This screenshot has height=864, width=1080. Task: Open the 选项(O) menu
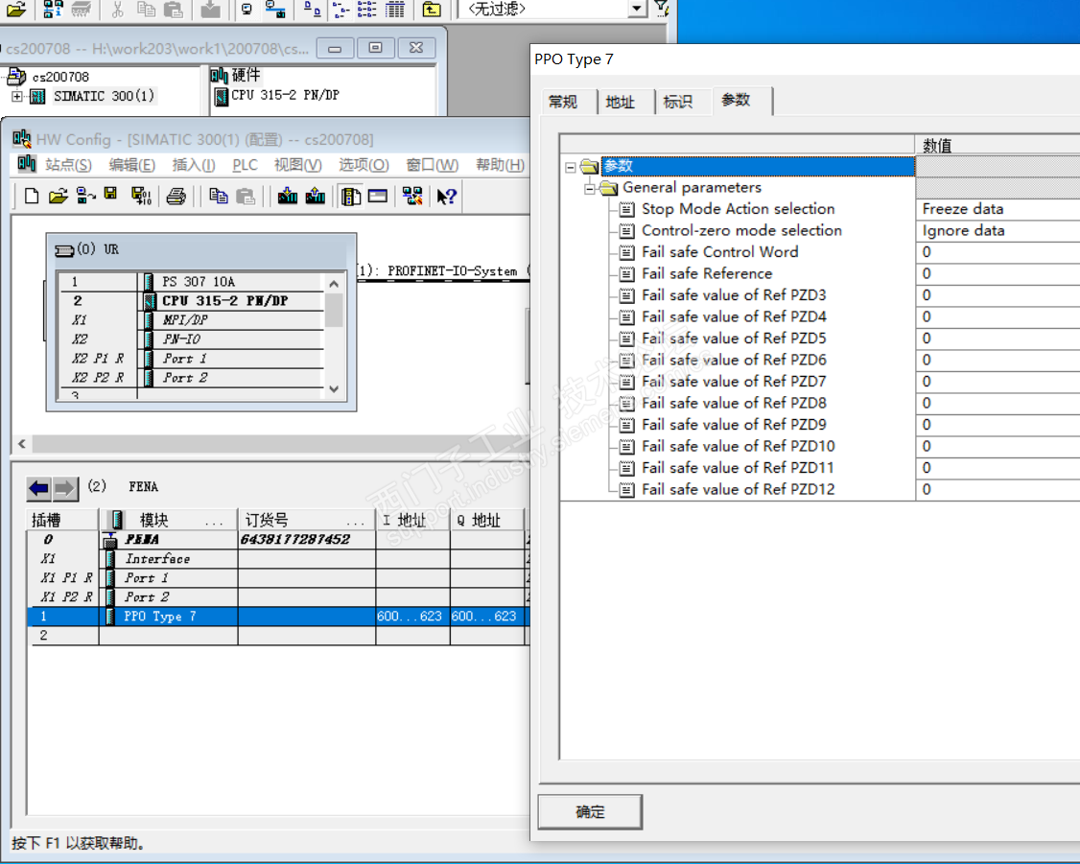[x=364, y=165]
